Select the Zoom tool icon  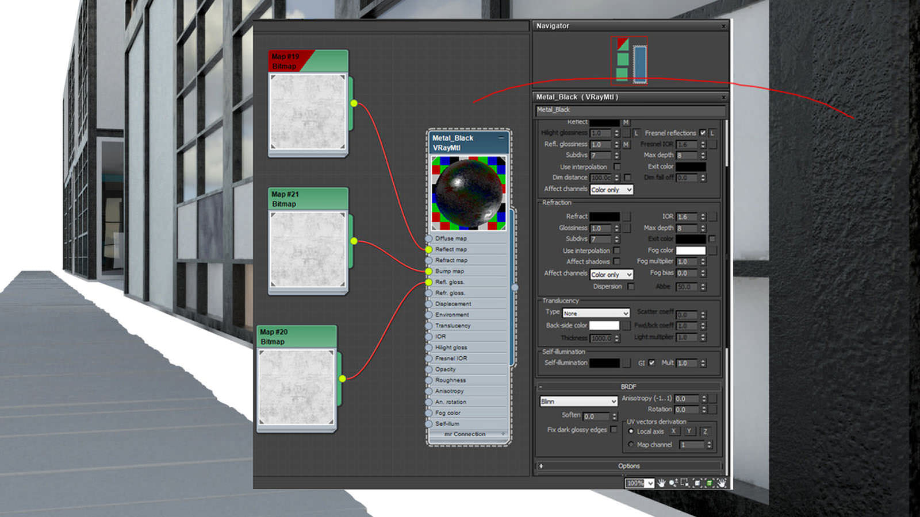coord(673,483)
